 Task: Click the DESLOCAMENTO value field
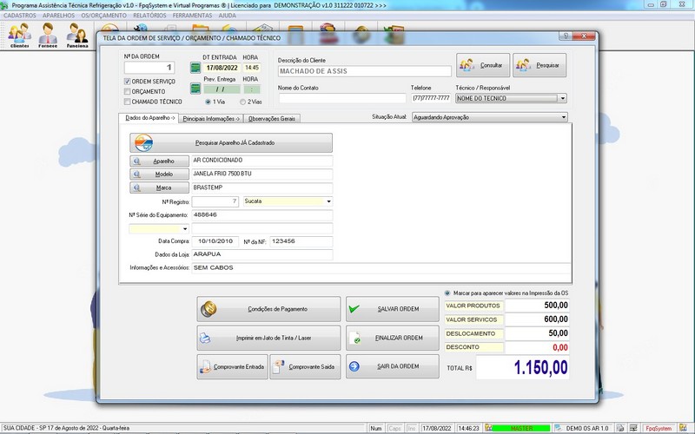537,333
